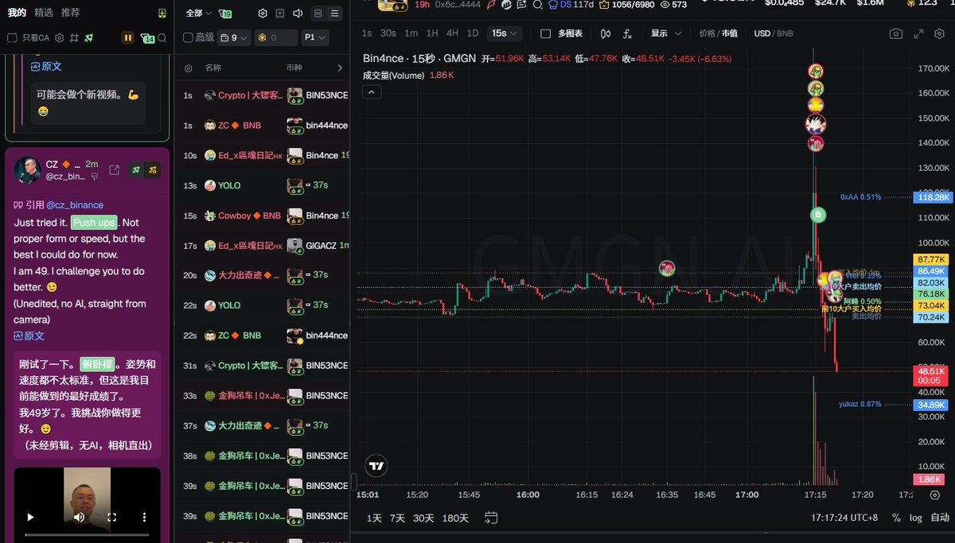The image size is (955, 543).
Task: Open the 15s interval dropdown
Action: point(506,33)
